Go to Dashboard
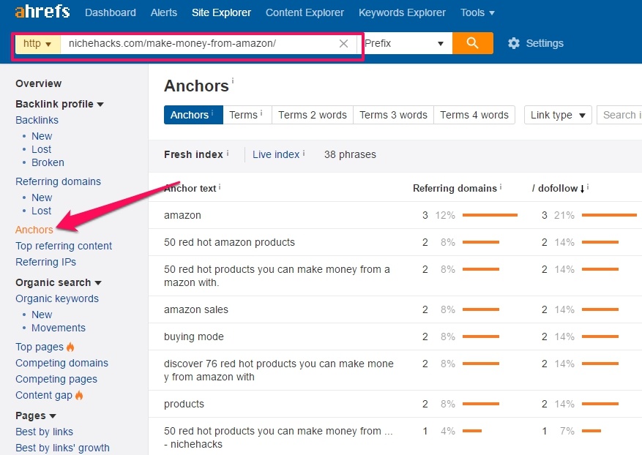The image size is (642, 455). 111,12
